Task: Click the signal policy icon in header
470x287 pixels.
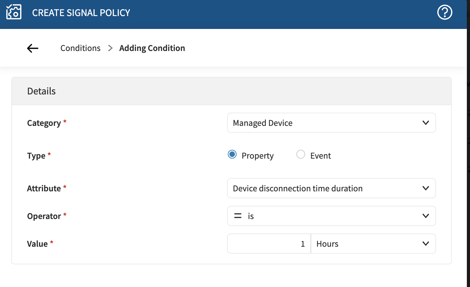Action: [14, 12]
